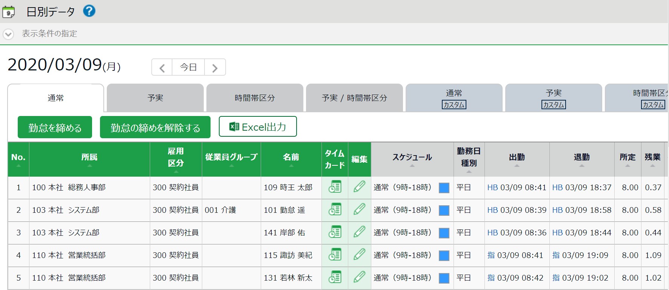Click blue schedule color box for 勤怠 遥
Image resolution: width=669 pixels, height=290 pixels.
coord(444,210)
